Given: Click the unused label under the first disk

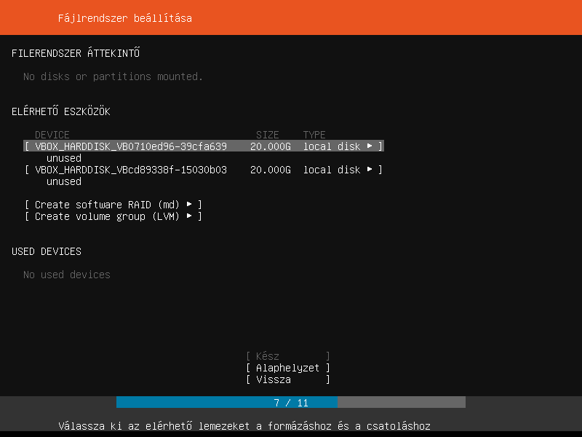Looking at the screenshot, I should point(64,158).
